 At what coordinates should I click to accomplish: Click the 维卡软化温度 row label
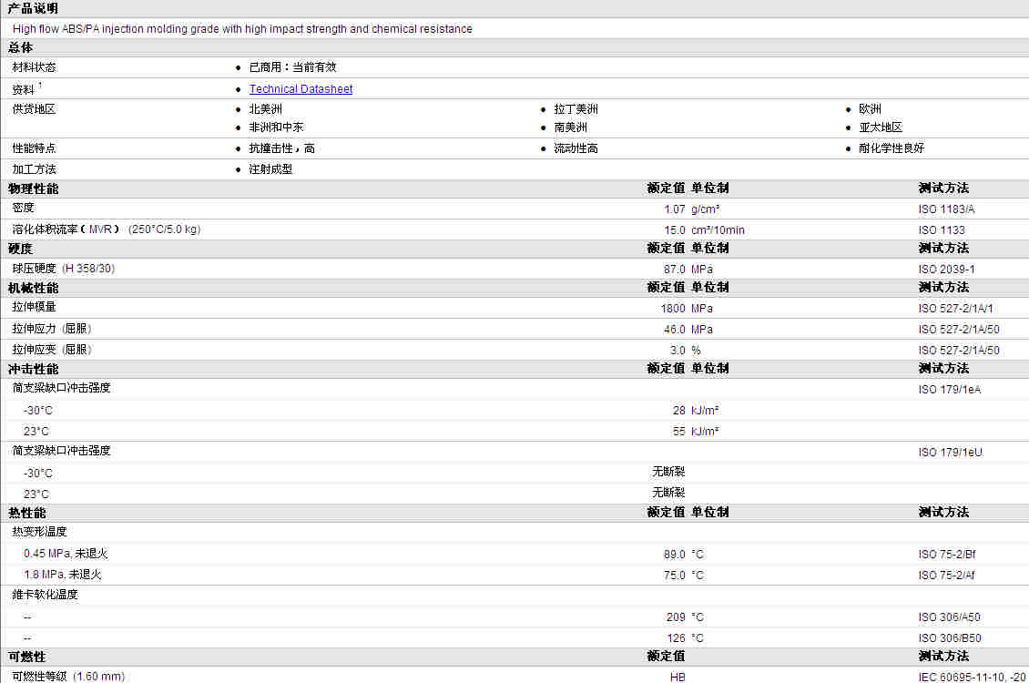pos(45,595)
